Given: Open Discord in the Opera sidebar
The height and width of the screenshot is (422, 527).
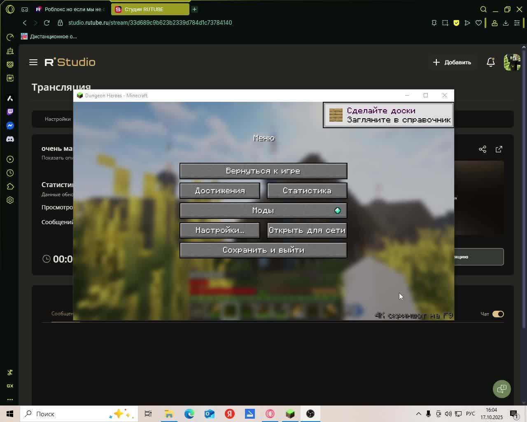Looking at the screenshot, I should tap(10, 139).
